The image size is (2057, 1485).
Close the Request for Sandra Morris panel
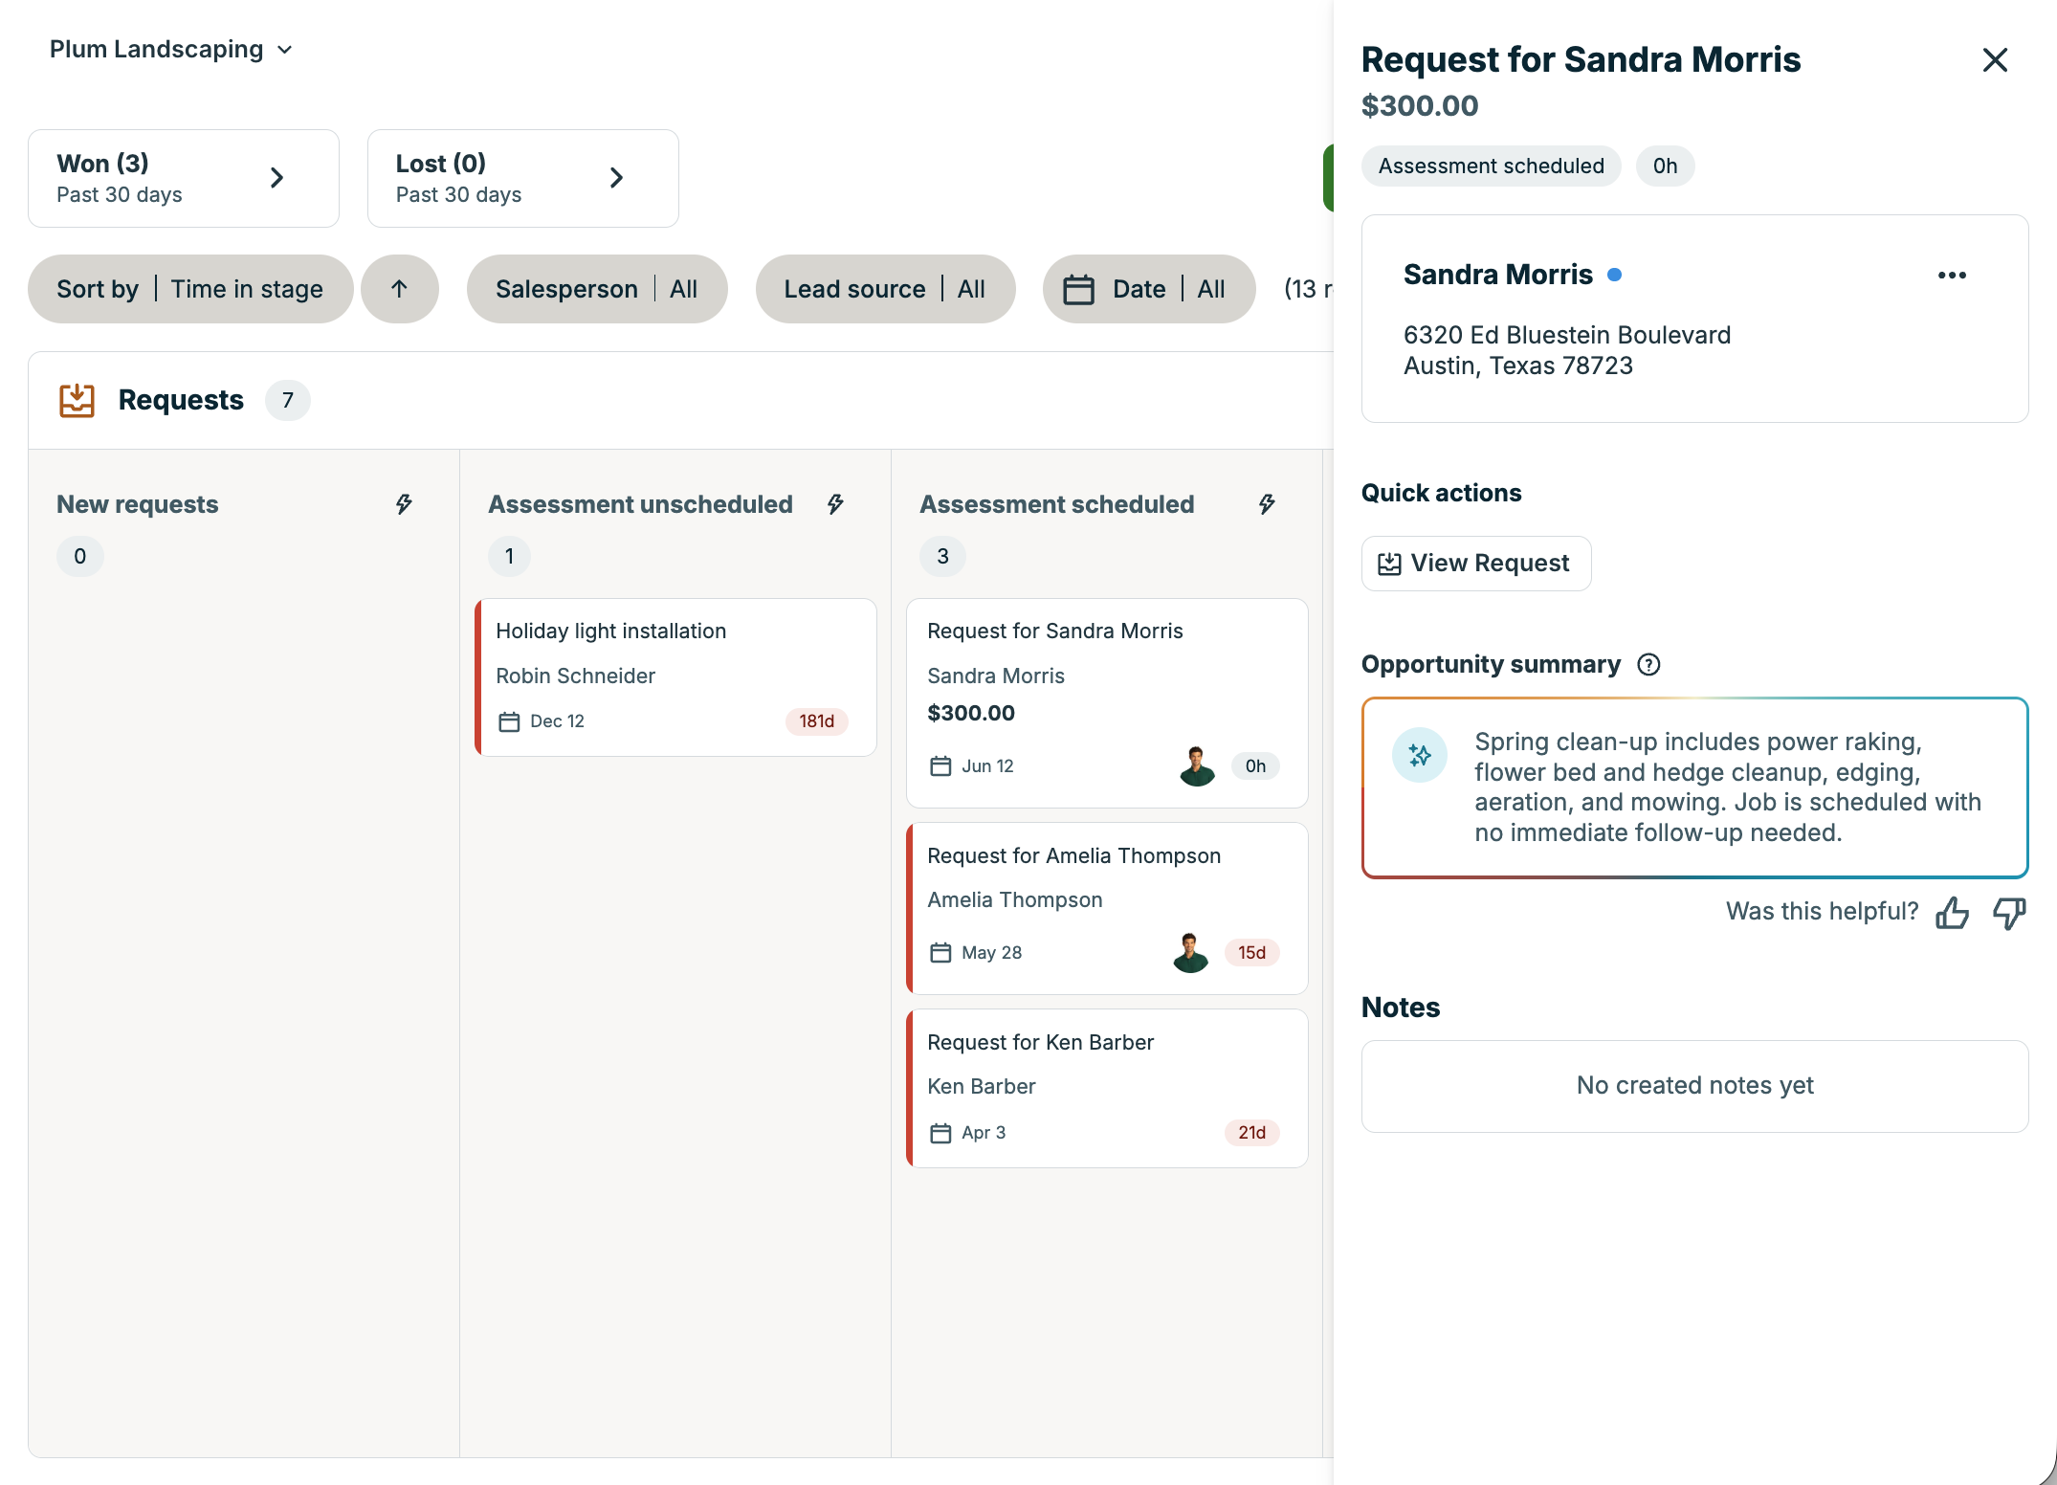(1995, 60)
